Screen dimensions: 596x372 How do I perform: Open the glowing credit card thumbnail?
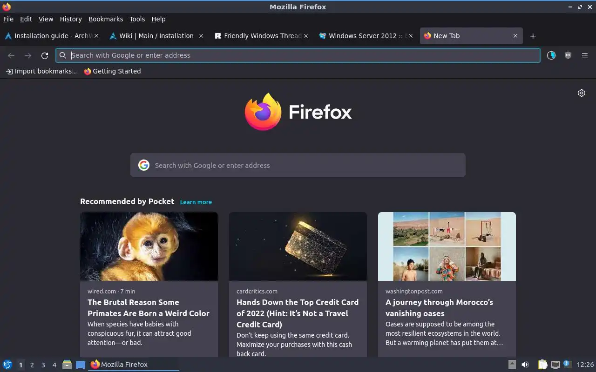point(298,246)
